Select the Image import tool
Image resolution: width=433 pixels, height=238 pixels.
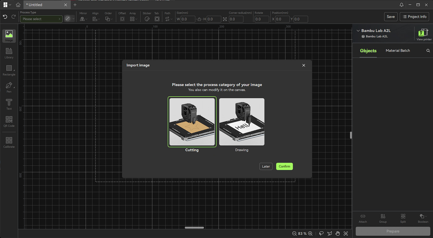(x=9, y=36)
